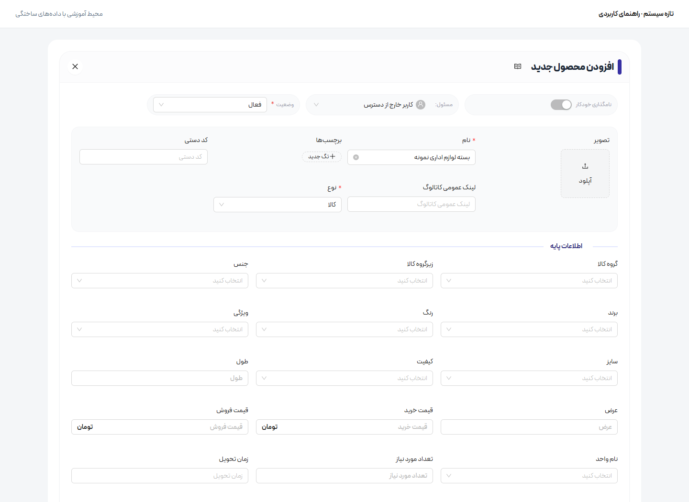689x502 pixels.
Task: Click the اطلاعات پایه section heading
Action: tap(566, 246)
